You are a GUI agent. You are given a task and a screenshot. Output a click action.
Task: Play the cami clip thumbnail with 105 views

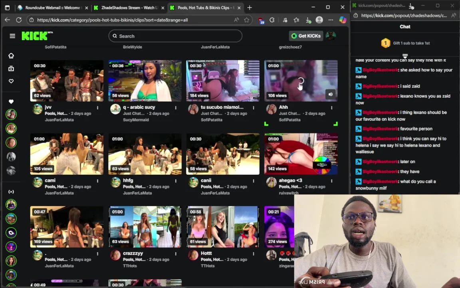coord(67,154)
